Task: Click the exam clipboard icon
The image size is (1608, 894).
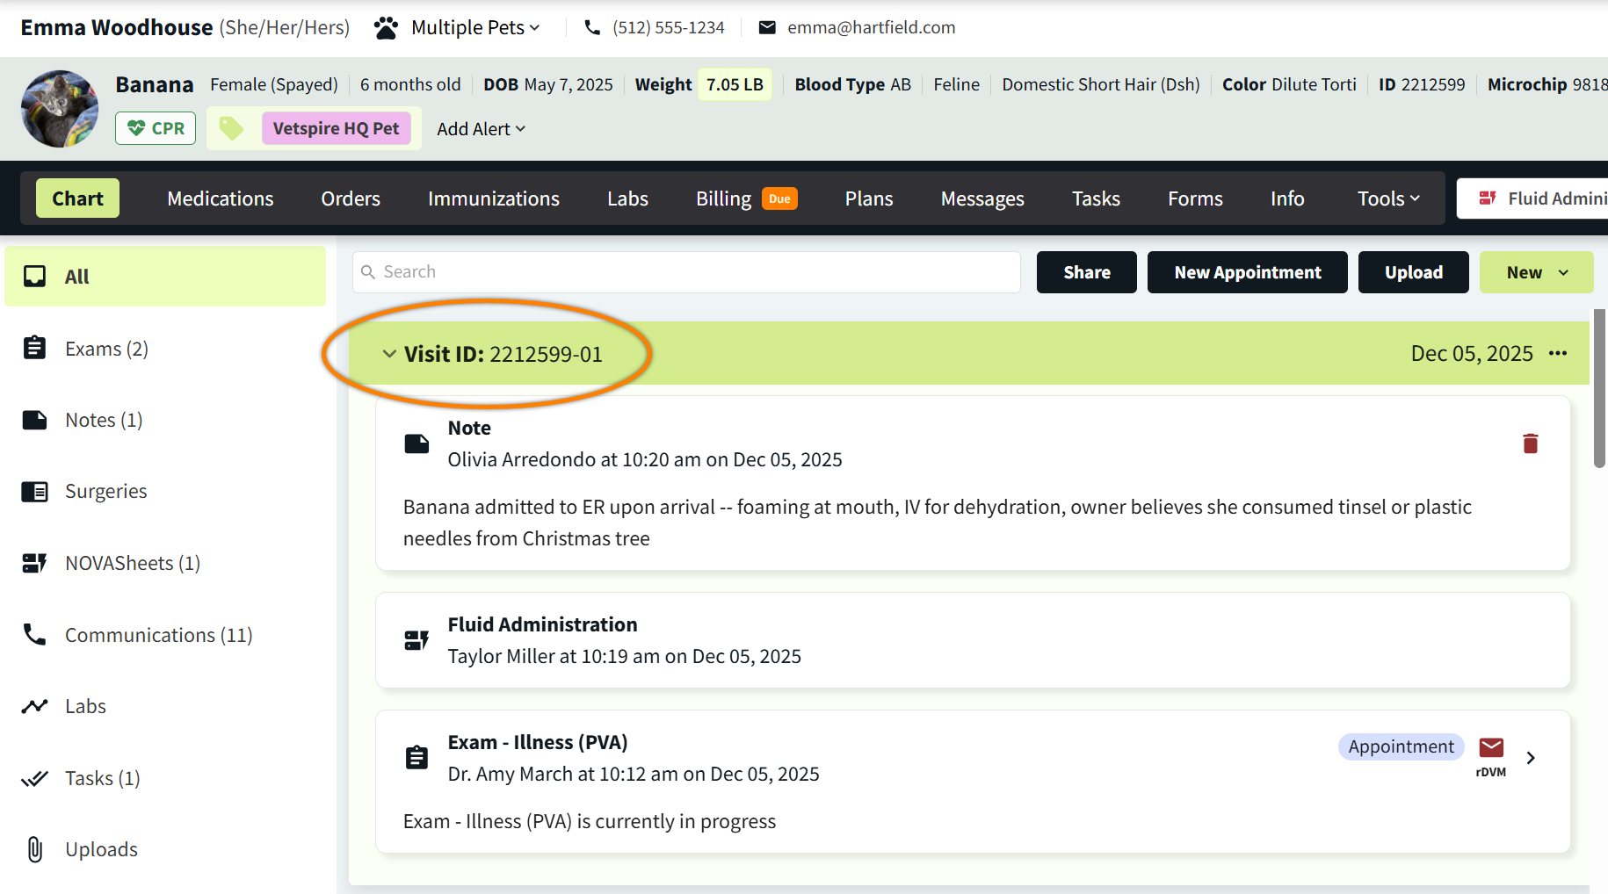Action: [416, 757]
